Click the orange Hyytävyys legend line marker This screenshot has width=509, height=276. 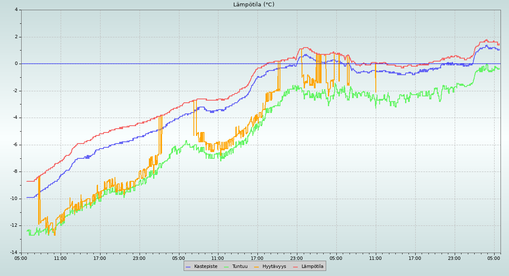pyautogui.click(x=257, y=266)
